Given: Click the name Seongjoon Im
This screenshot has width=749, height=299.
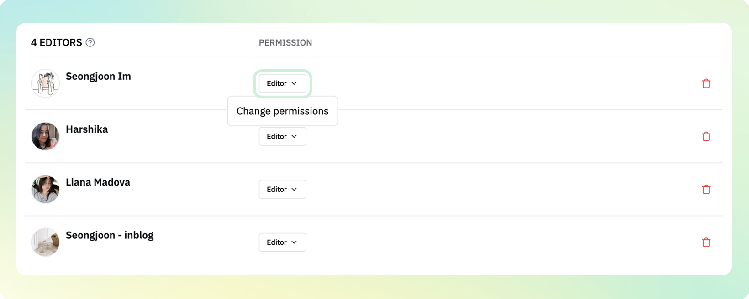Looking at the screenshot, I should 98,76.
